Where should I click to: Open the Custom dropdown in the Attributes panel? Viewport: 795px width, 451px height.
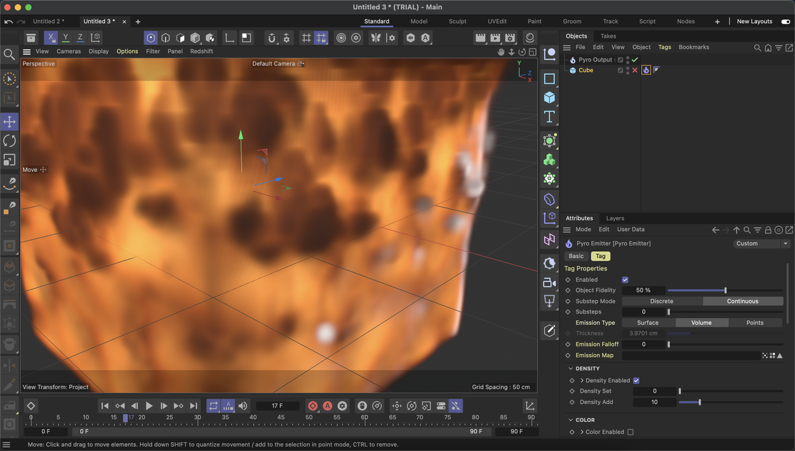click(761, 243)
